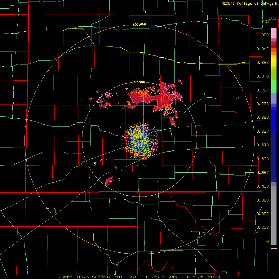Viewport: 279px width, 279px height.
Task: Click the 100 NMI range ring label
Action: point(139,24)
